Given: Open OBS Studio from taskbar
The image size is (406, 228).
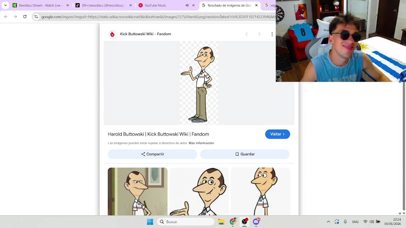Looking at the screenshot, I should 245,222.
